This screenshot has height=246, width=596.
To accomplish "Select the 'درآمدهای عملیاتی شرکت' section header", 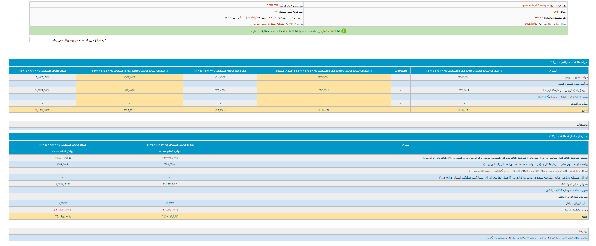I will coord(569,63).
